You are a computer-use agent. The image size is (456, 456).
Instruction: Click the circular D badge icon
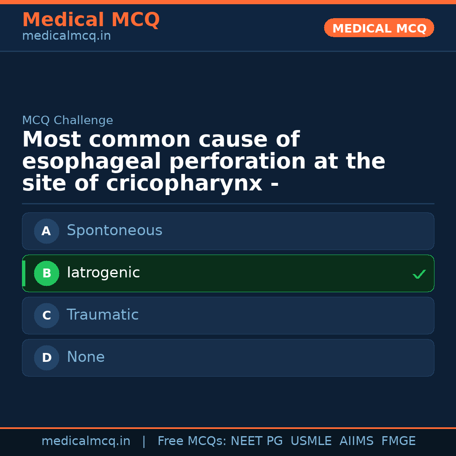(x=46, y=358)
